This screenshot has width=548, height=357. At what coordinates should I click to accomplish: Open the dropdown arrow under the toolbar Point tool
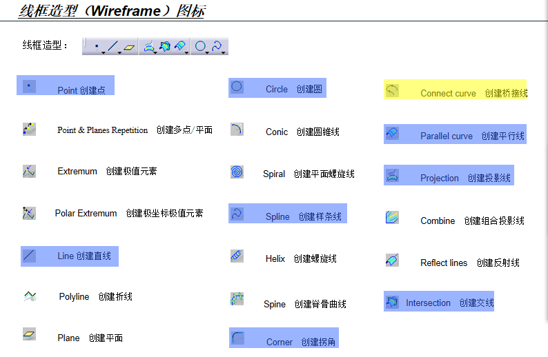coord(104,52)
